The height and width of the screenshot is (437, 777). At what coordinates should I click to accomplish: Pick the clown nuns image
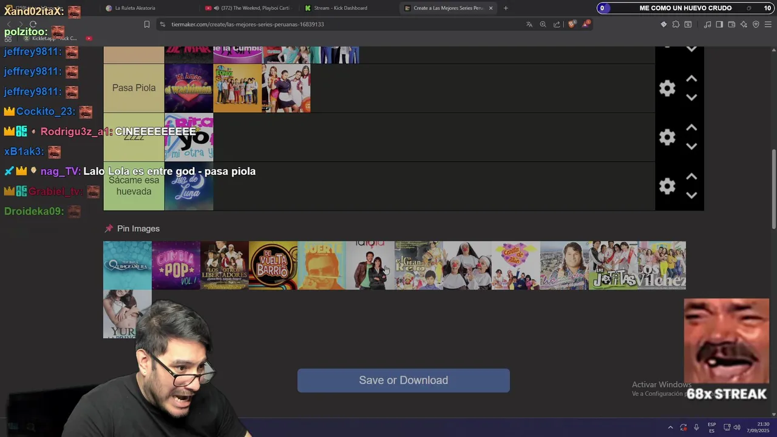(467, 265)
